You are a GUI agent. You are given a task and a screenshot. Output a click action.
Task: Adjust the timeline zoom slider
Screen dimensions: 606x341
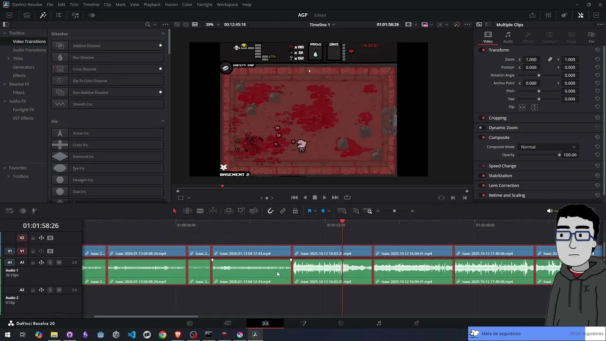coord(394,211)
